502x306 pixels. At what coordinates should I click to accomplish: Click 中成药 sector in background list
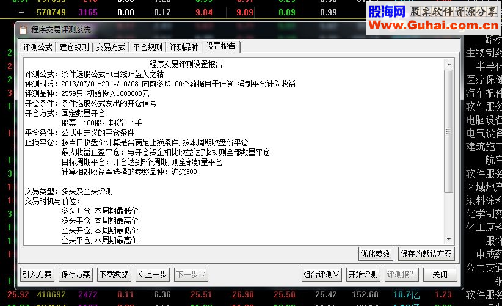click(x=489, y=254)
